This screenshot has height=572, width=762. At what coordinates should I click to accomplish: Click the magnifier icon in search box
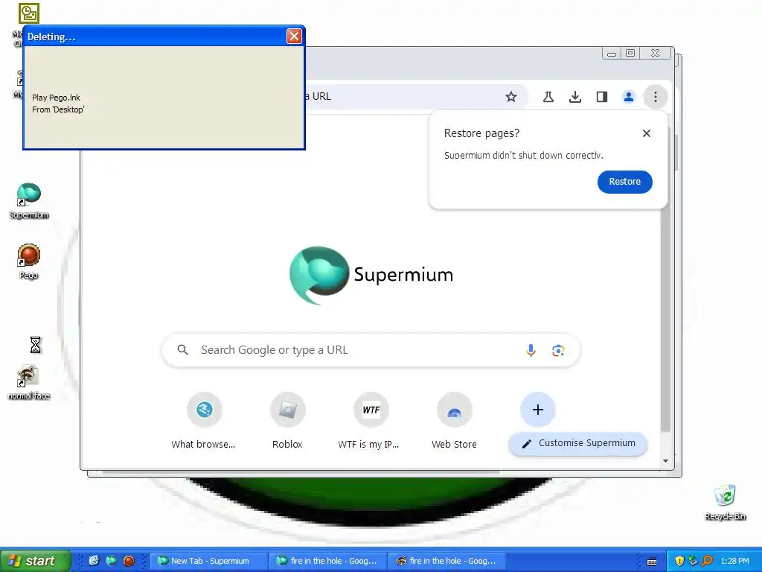(x=183, y=350)
